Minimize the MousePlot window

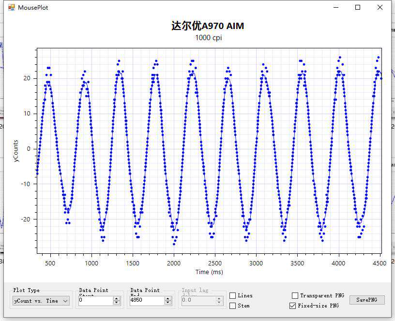coord(336,7)
